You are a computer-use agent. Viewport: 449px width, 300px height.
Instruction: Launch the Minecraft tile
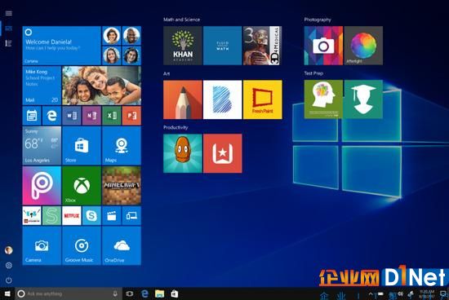point(122,186)
